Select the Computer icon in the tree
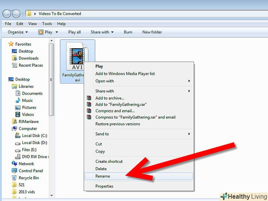 click(x=14, y=128)
